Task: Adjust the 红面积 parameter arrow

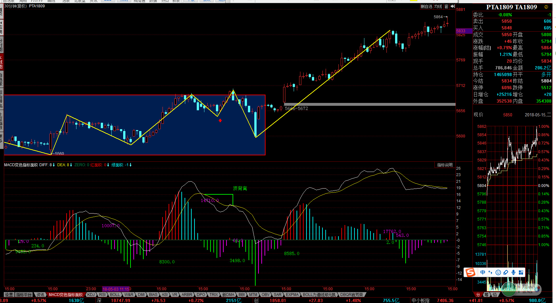Action: coord(108,165)
